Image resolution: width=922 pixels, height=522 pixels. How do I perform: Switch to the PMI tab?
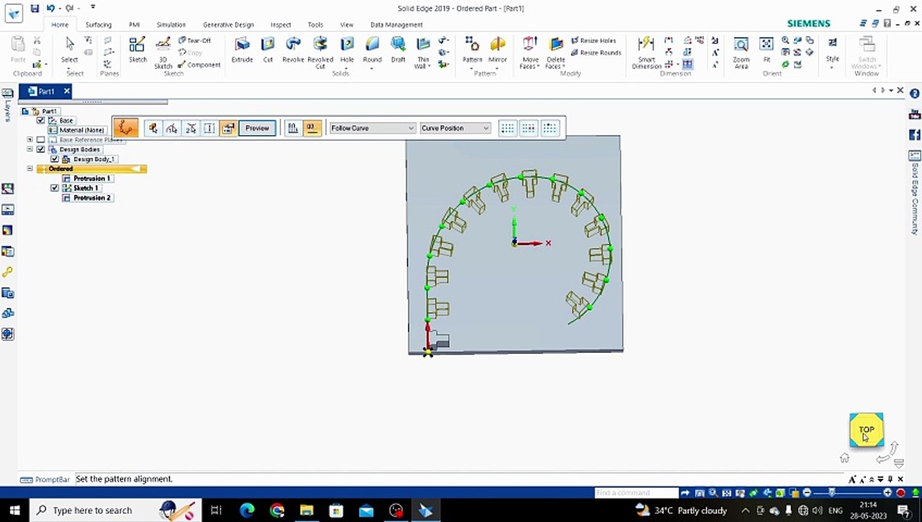click(134, 25)
